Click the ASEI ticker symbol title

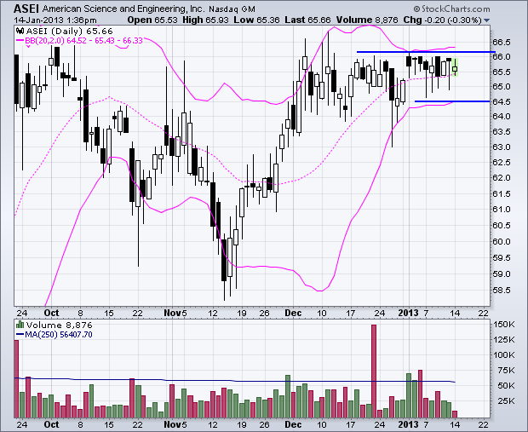(x=26, y=9)
